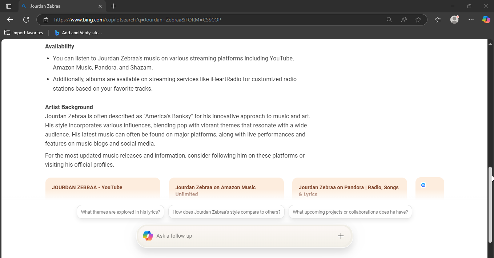Open the JOURDAN ZEBRAA - YouTube card
This screenshot has width=494, height=258.
coord(103,188)
